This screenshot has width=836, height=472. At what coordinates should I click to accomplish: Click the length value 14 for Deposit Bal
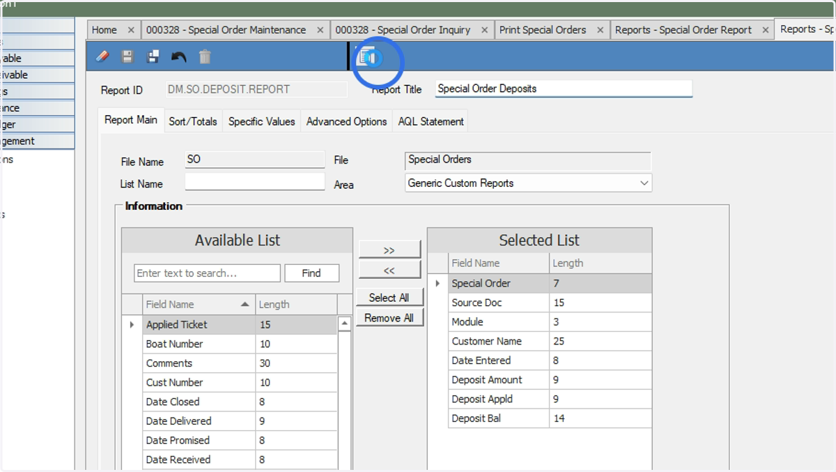(x=601, y=419)
